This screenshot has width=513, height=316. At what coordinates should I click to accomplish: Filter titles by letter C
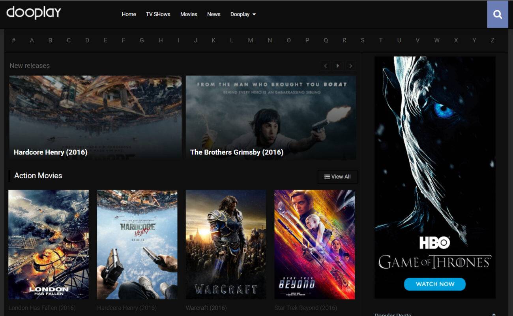pyautogui.click(x=69, y=40)
